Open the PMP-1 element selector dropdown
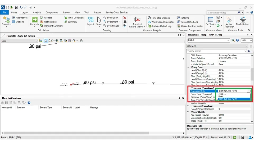Viewport: 254px width, 145px height. click(228, 40)
